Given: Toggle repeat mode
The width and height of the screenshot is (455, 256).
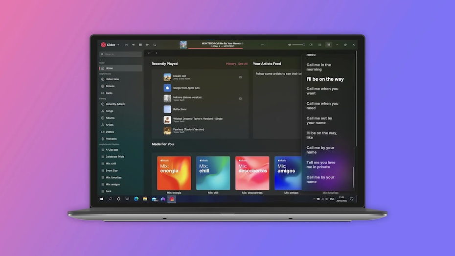Looking at the screenshot, I should [x=155, y=45].
